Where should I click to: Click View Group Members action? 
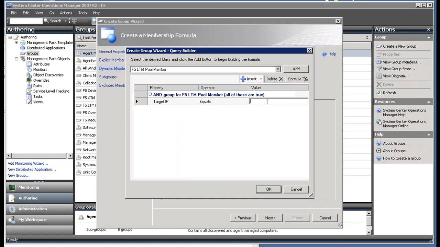point(402,62)
